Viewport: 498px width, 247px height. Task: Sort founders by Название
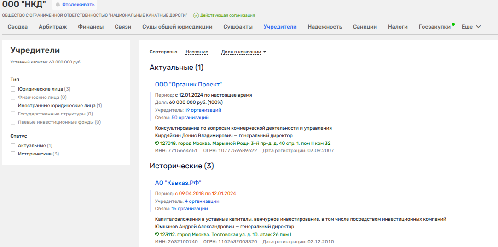197,52
